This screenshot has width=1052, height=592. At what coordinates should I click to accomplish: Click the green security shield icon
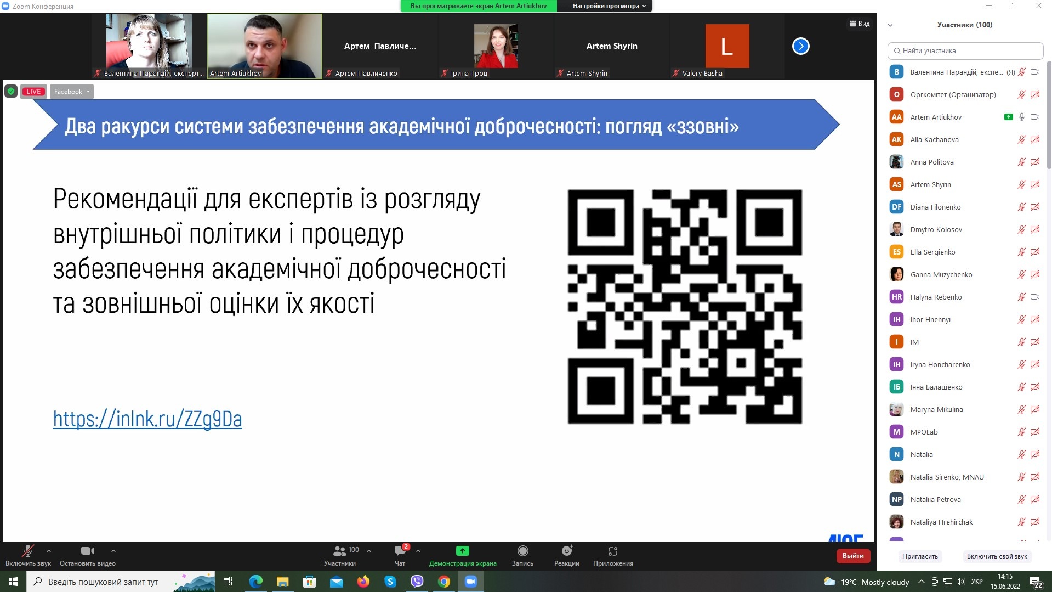(x=11, y=92)
